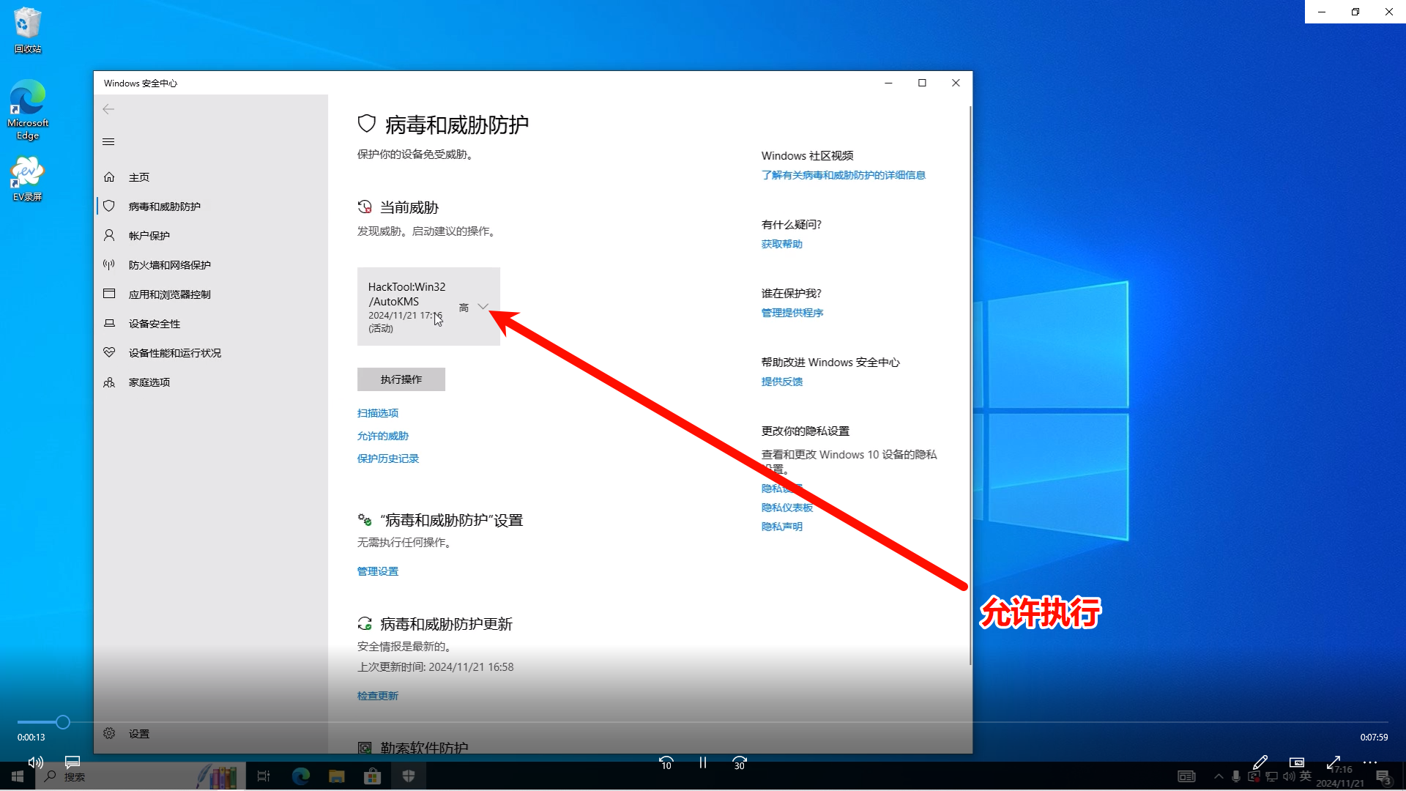This screenshot has height=791, width=1406.
Task: Click the 英 input language indicator
Action: coord(1306,776)
